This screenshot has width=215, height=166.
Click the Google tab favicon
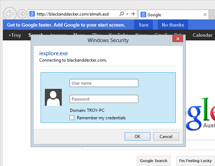(x=143, y=15)
